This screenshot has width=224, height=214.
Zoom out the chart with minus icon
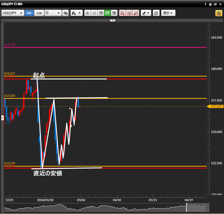tap(94, 13)
